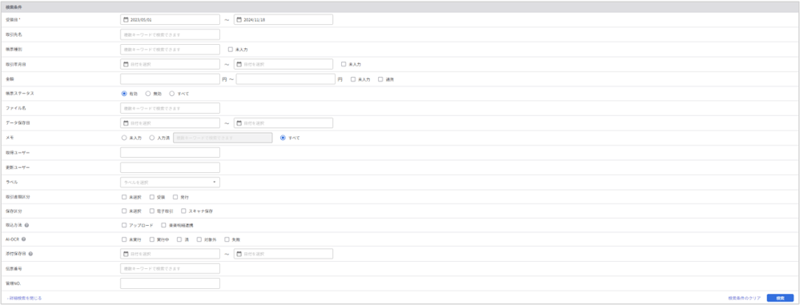
Task: Click the blue 検索 button
Action: pyautogui.click(x=780, y=298)
